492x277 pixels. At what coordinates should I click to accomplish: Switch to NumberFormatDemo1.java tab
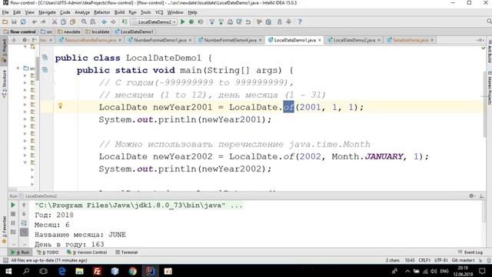coord(160,40)
